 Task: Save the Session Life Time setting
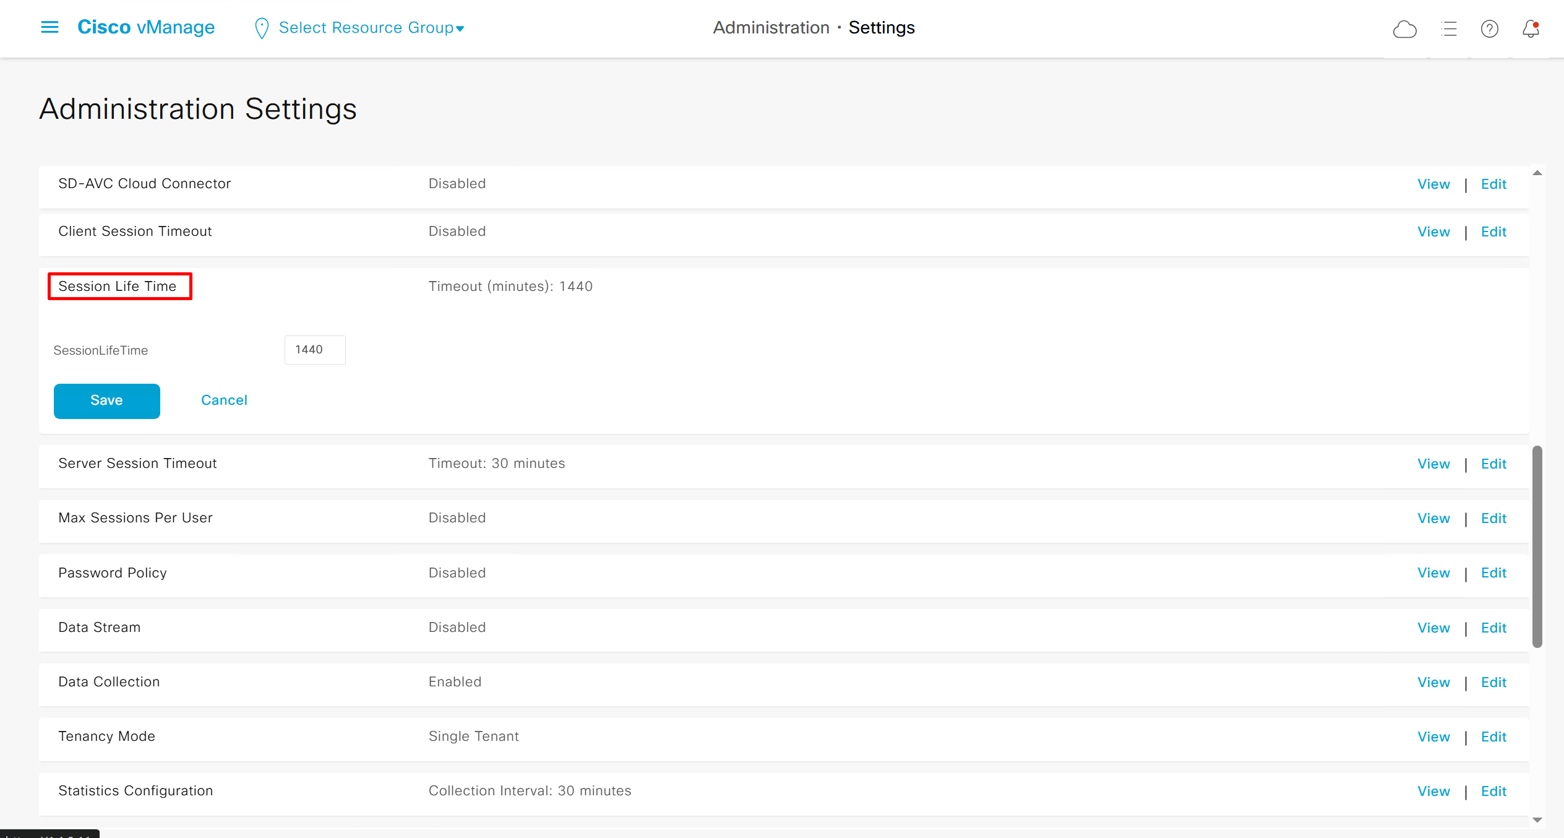106,400
